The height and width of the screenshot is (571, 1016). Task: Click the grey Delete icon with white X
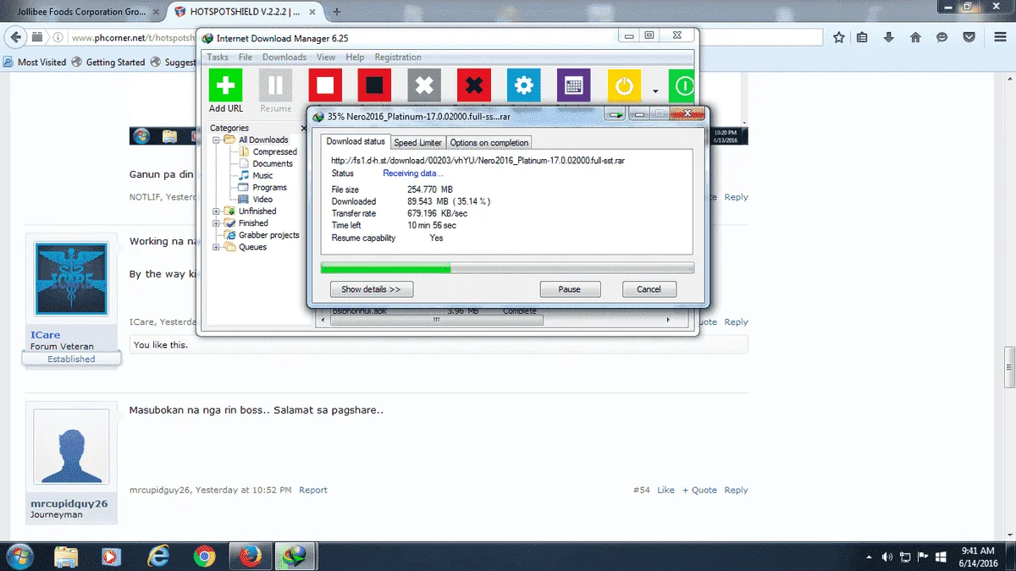424,85
